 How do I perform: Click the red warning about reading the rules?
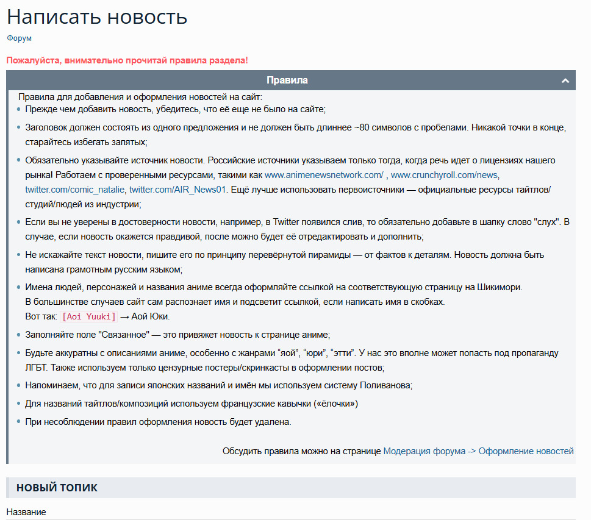127,60
